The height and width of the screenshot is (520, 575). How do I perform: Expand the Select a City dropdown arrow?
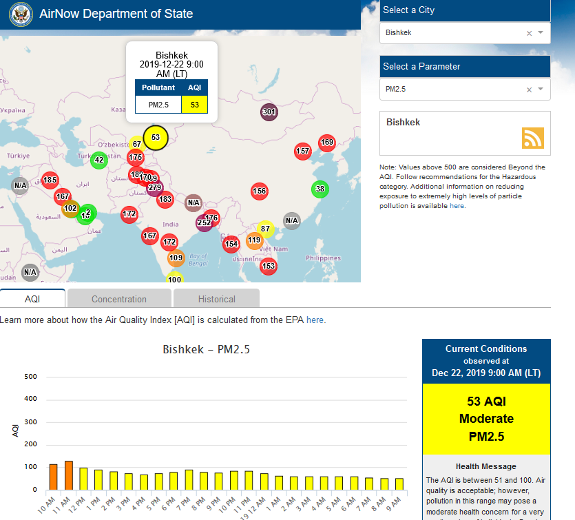541,33
